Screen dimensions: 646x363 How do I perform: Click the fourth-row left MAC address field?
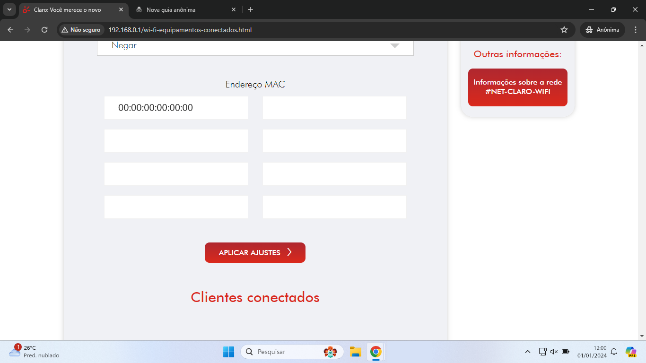tap(176, 207)
